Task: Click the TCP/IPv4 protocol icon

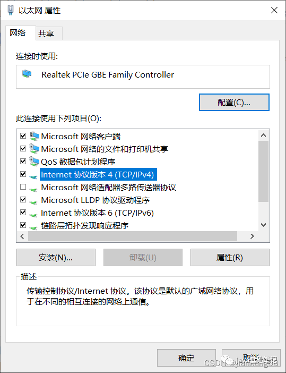Action: (33, 176)
